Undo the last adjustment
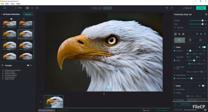 point(167,8)
